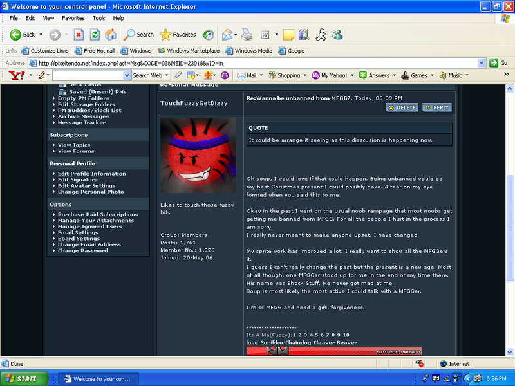The image size is (515, 386).
Task: Click the Print icon on the toolbar
Action: pyautogui.click(x=247, y=35)
